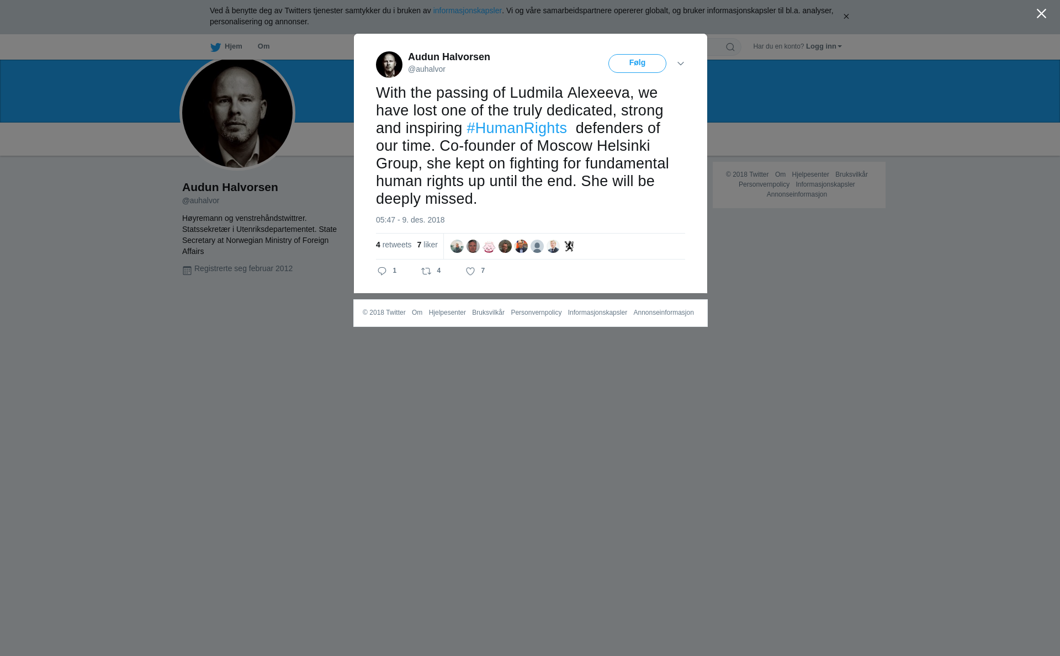Viewport: 1060px width, 656px height.
Task: Open the informasjonskapsler link in banner
Action: [x=467, y=10]
